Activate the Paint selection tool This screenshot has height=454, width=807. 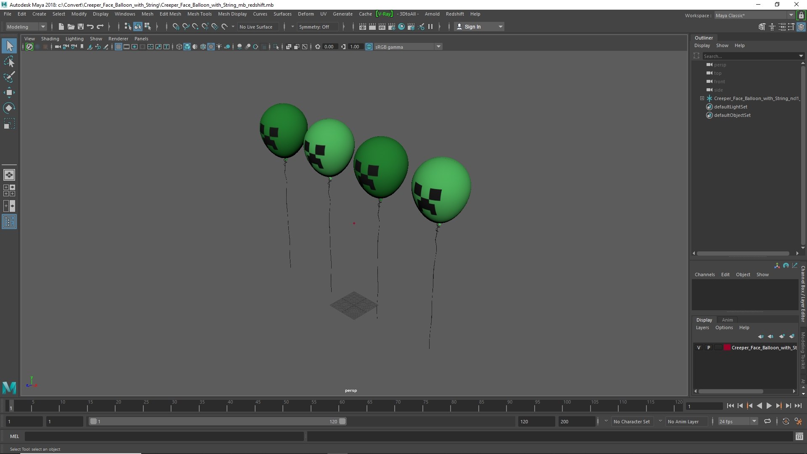click(x=9, y=77)
